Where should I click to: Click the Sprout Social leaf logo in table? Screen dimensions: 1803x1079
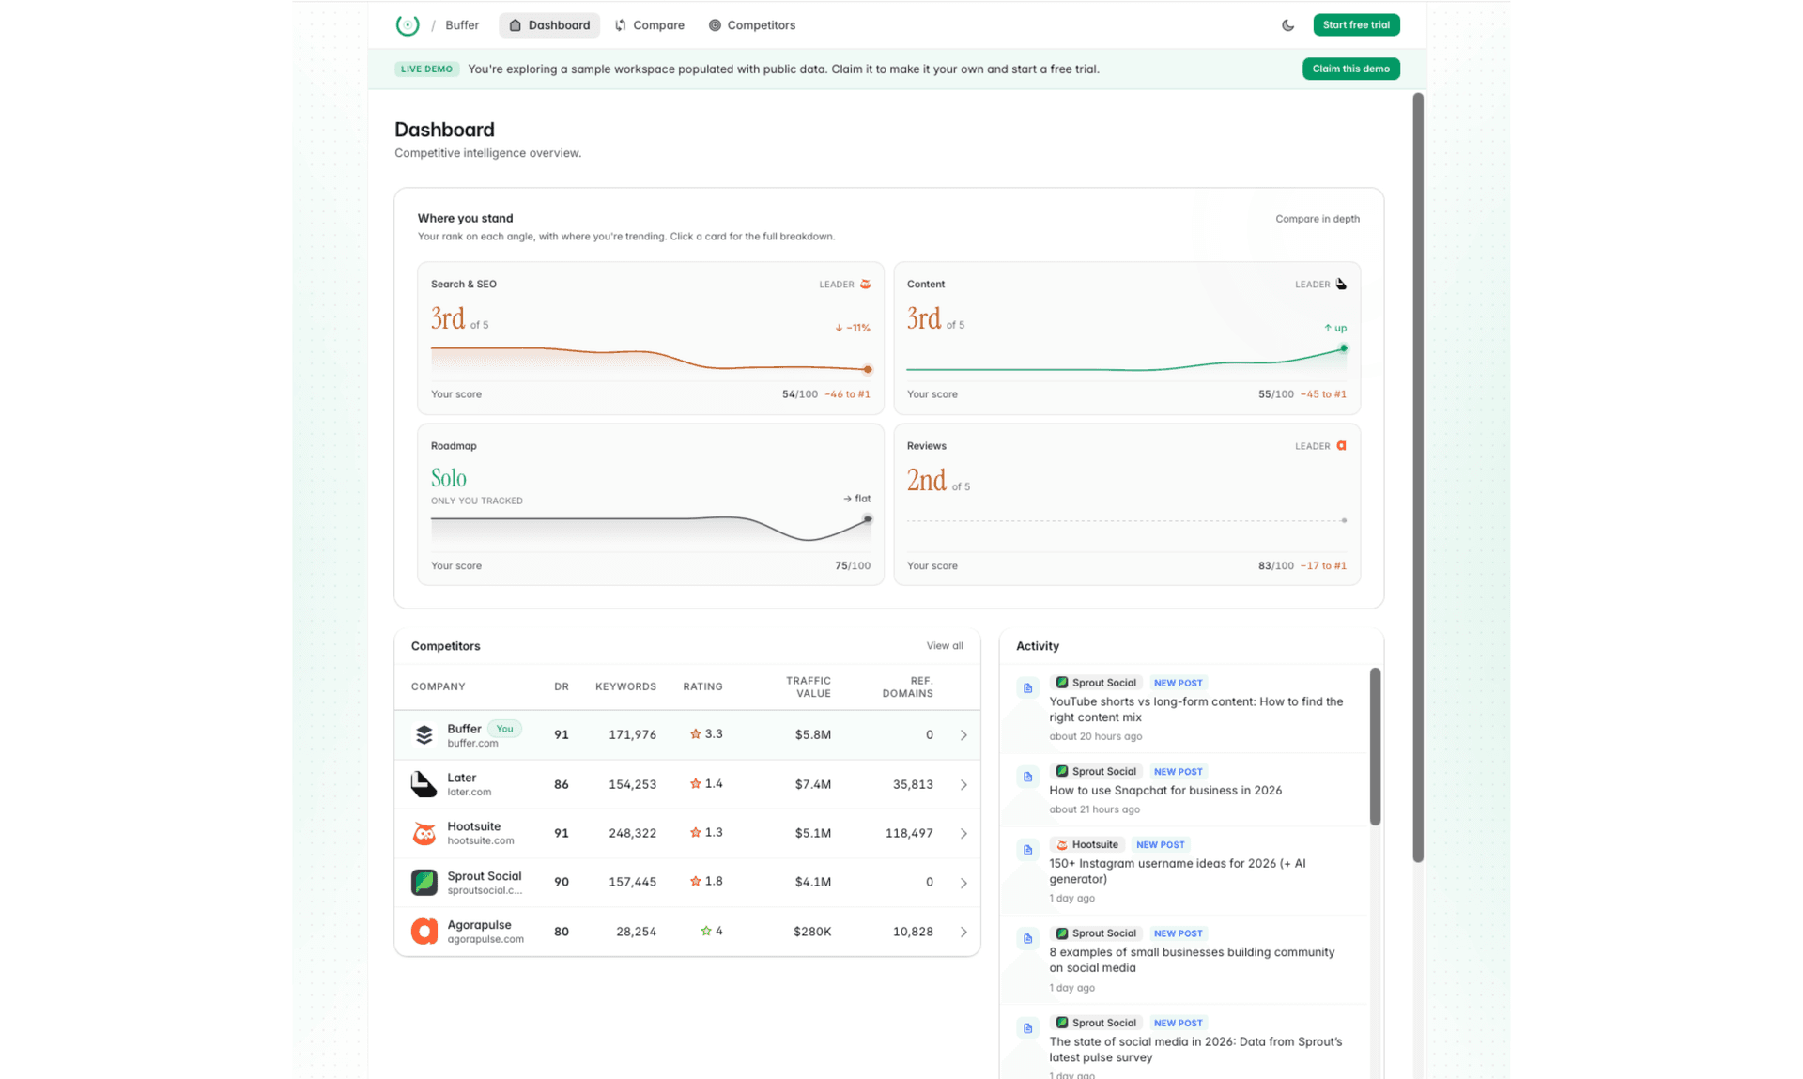point(424,883)
